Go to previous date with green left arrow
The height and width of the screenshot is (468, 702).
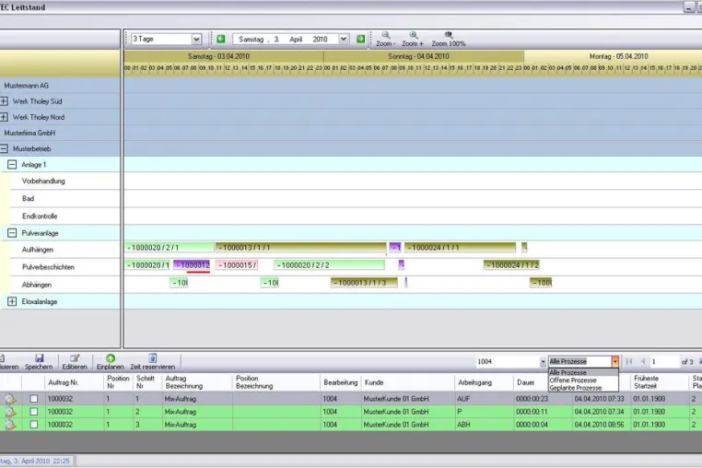[x=221, y=39]
